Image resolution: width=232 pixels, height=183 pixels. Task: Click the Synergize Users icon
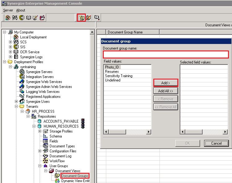point(22,101)
